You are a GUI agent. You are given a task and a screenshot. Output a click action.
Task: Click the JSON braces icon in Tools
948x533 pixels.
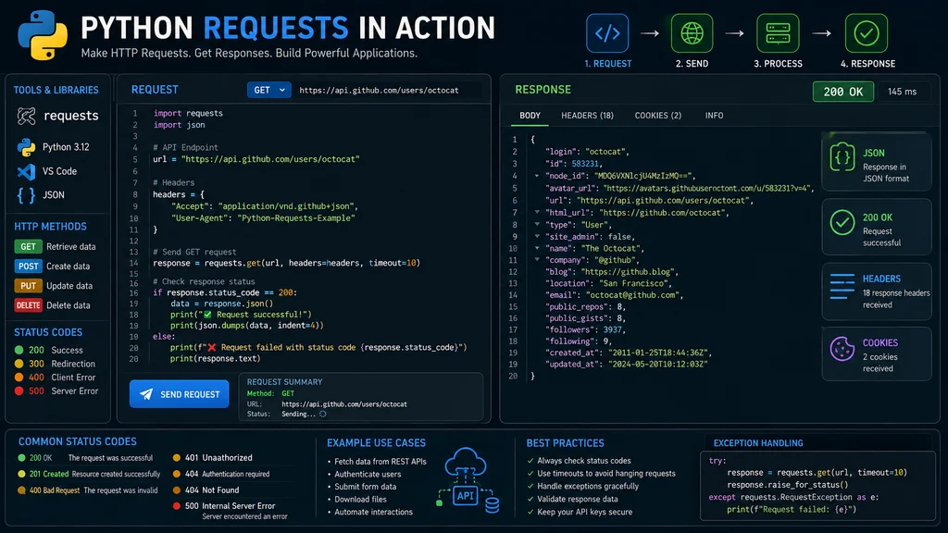coord(26,195)
